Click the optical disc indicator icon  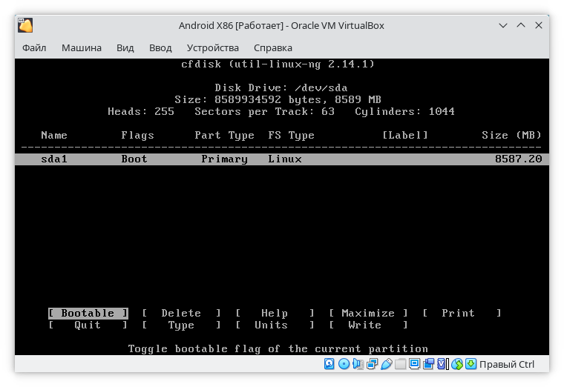point(344,364)
